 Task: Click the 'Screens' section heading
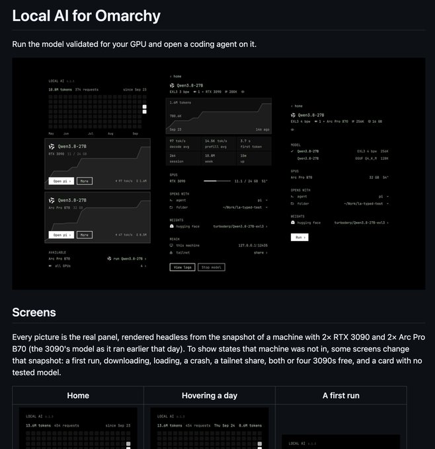pyautogui.click(x=34, y=312)
